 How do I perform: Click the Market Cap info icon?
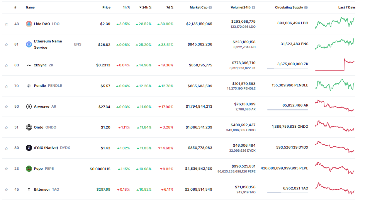click(x=210, y=7)
